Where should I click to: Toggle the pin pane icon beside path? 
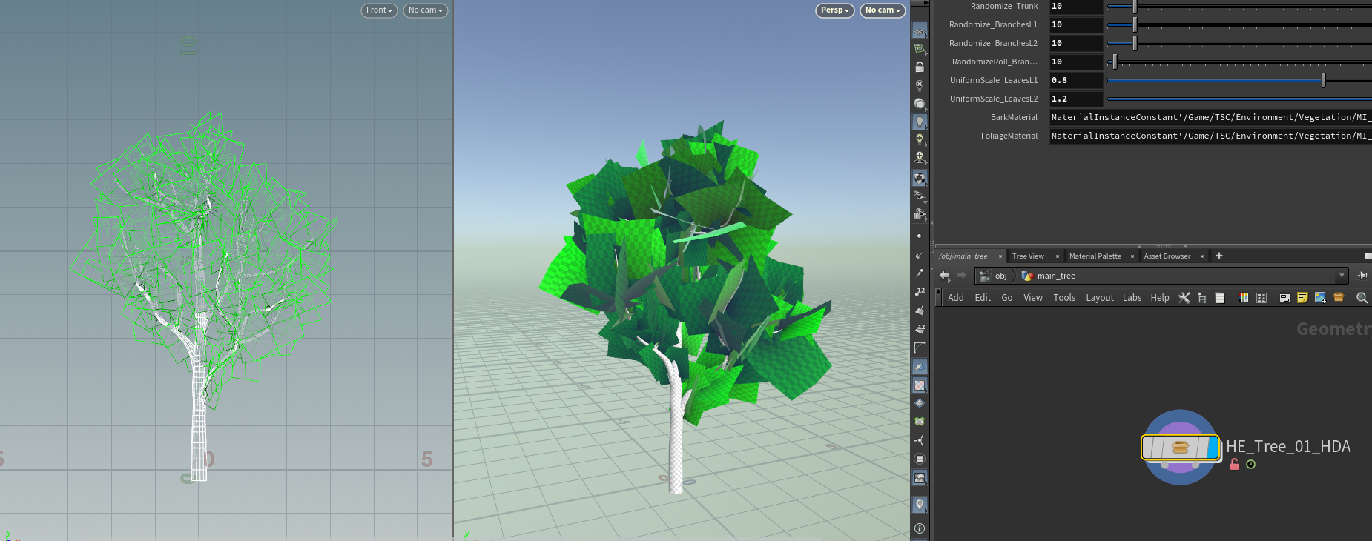(1362, 276)
